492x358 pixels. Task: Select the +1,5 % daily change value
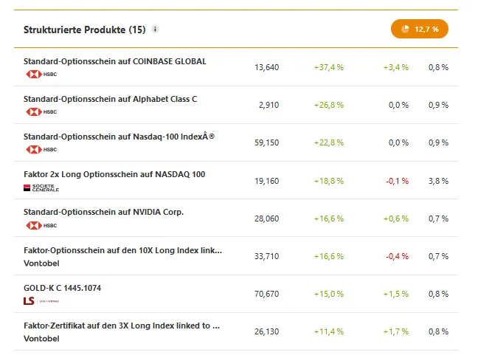[396, 294]
